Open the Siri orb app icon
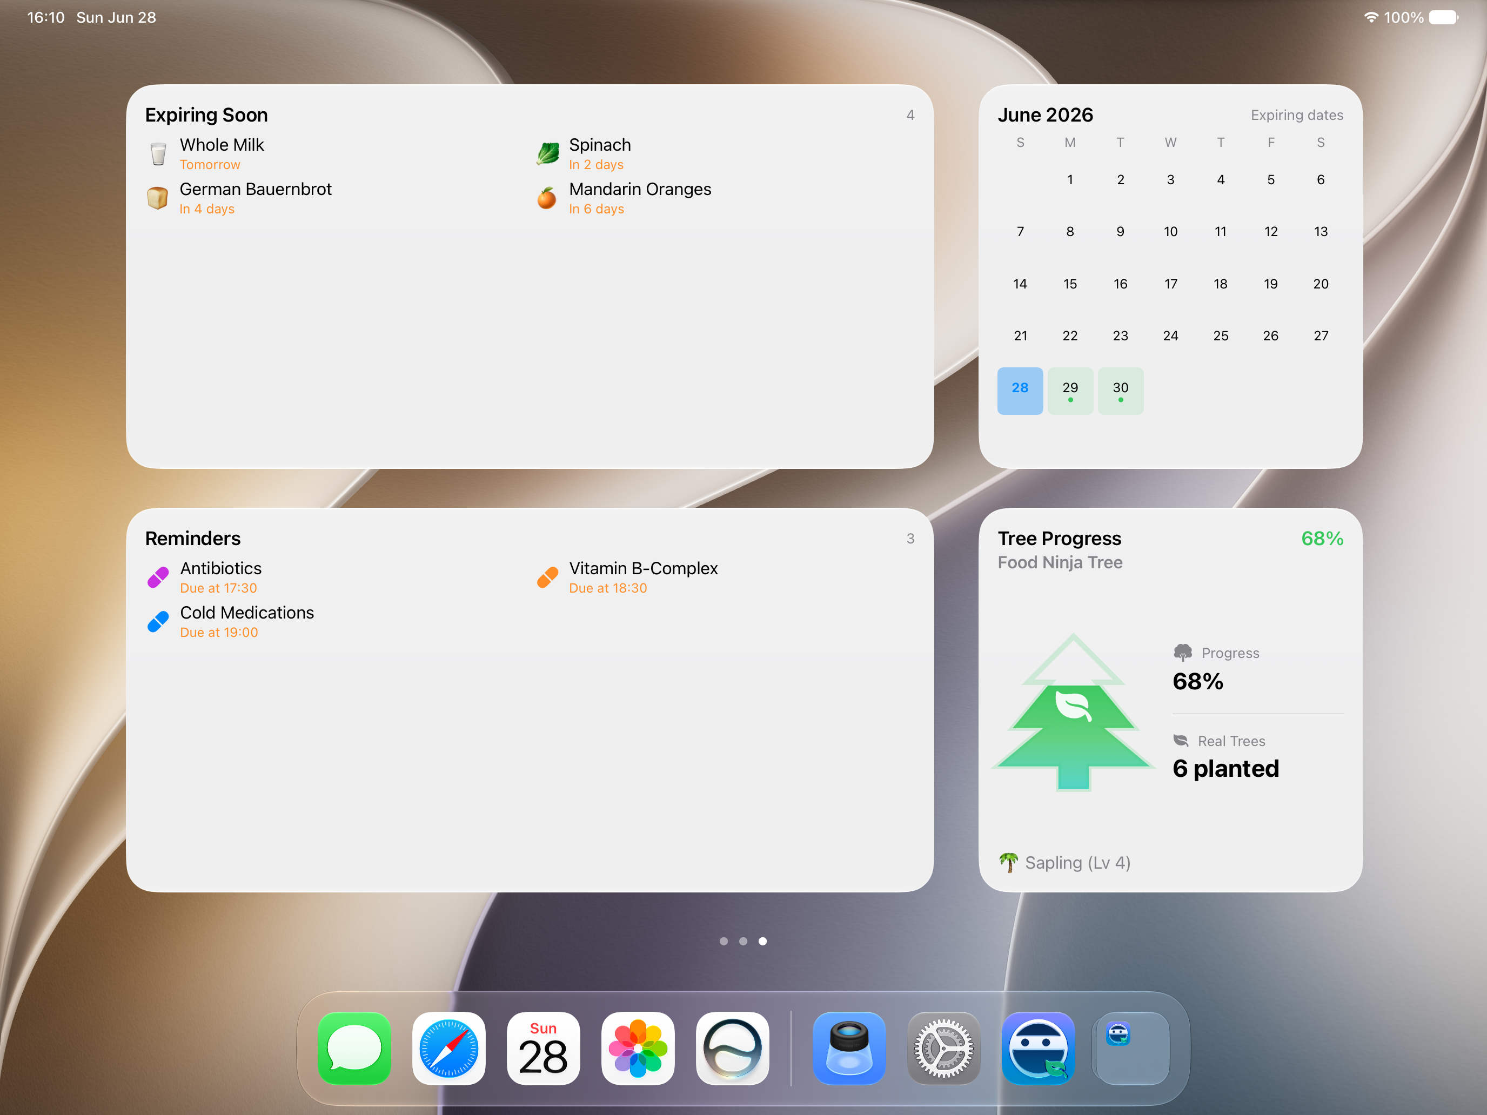 click(732, 1048)
